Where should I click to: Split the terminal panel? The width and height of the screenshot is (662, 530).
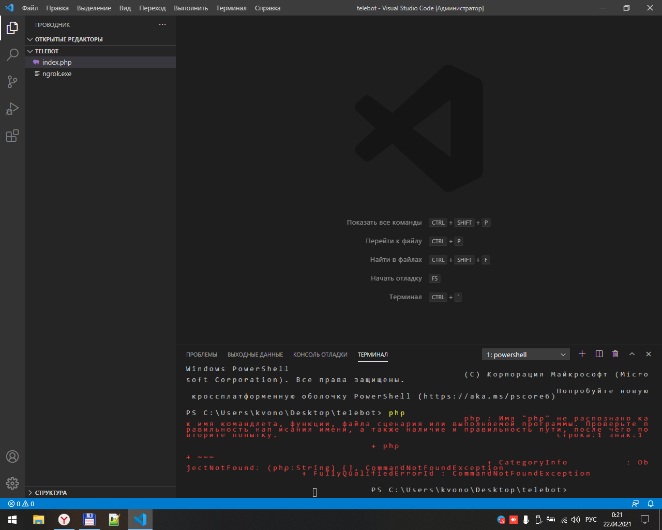click(x=599, y=354)
